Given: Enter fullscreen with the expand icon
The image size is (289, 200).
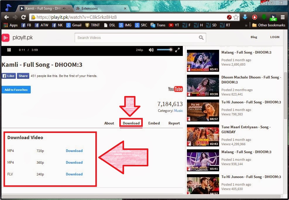Looking at the screenshot, I should click(177, 50).
